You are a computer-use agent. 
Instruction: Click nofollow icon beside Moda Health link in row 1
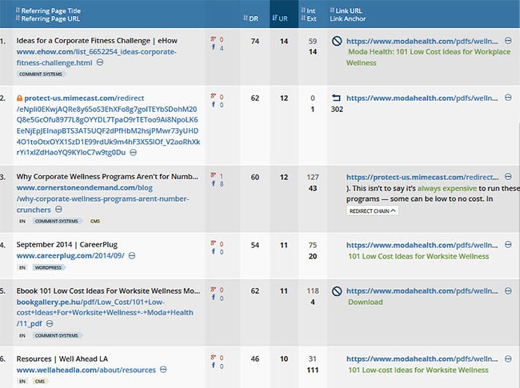coord(337,41)
